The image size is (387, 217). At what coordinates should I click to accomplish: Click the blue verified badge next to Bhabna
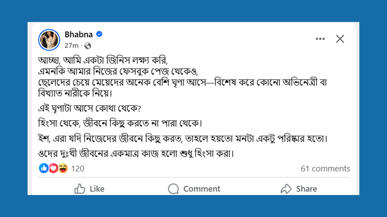(99, 34)
